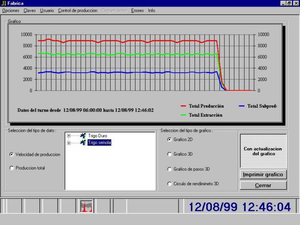
Task: Click the red chart icon in status bar
Action: [86, 206]
